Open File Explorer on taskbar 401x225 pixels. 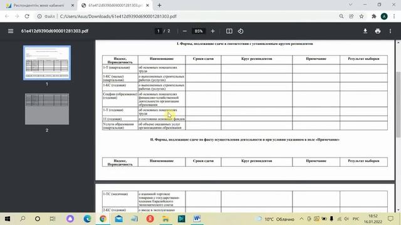tap(165, 219)
